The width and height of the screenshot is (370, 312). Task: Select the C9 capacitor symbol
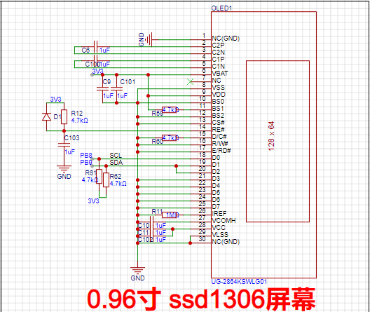[x=102, y=89]
